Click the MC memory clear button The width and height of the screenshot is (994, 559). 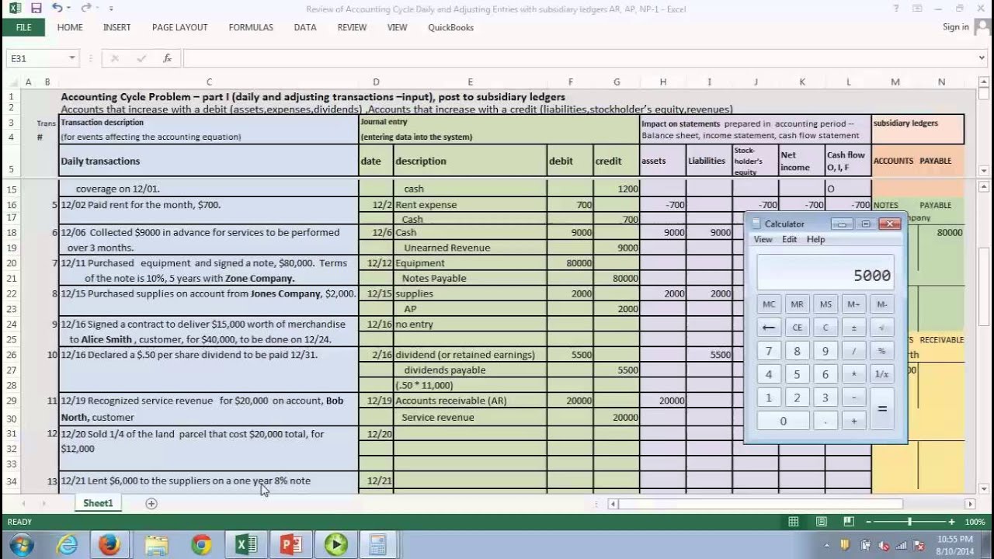click(x=769, y=304)
